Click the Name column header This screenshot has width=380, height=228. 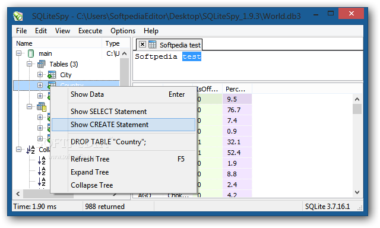point(57,43)
